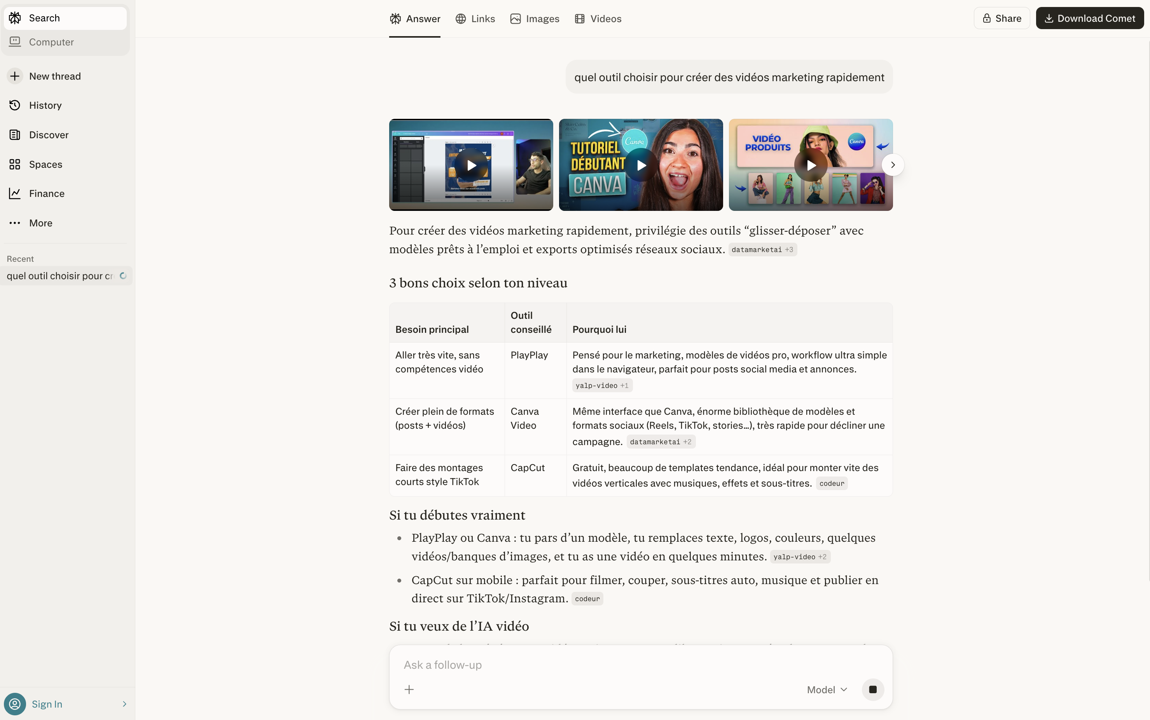Screen dimensions: 1150x720
Task: Click the Perplexity Search logo icon
Action: click(x=15, y=18)
